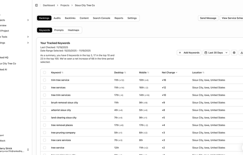Screen dimensions: 243x155
Task: Check the tree services row
Action: 44,88
